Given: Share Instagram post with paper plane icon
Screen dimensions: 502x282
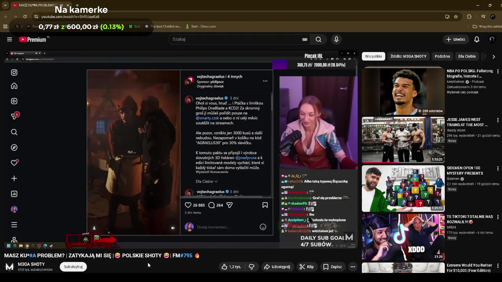Looking at the screenshot, I should click(229, 205).
